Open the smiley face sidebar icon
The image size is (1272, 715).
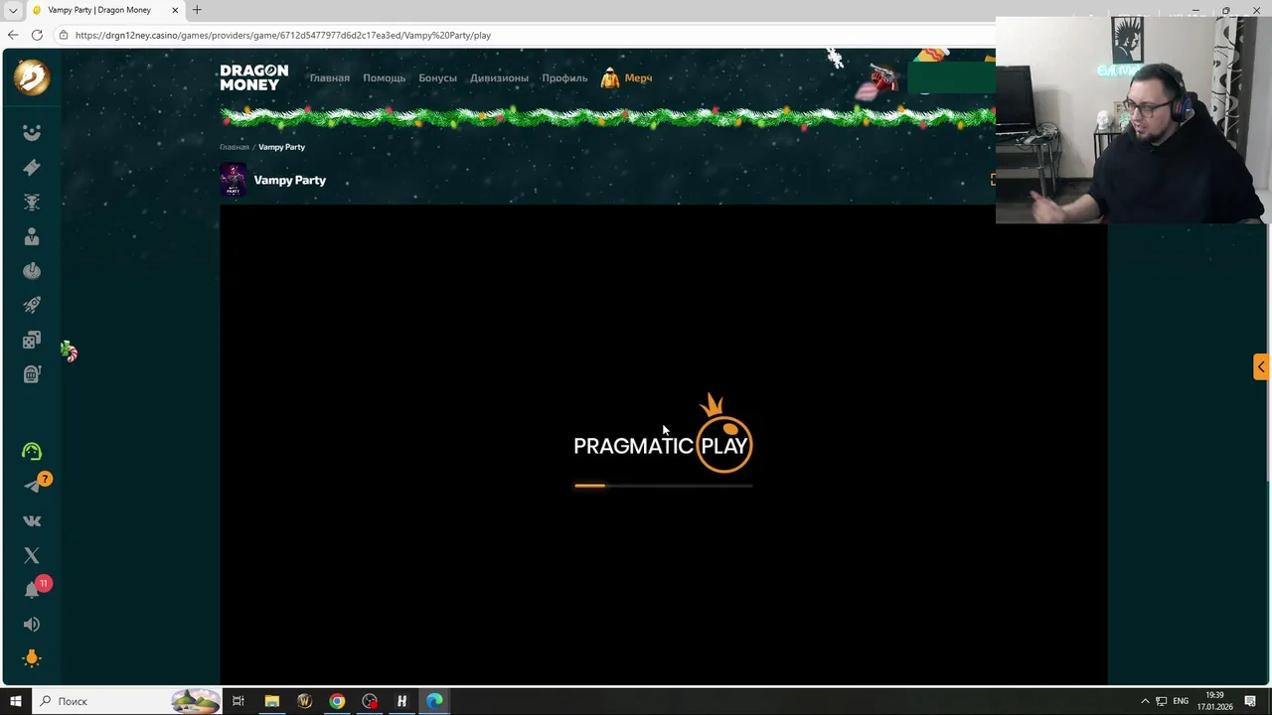click(32, 133)
